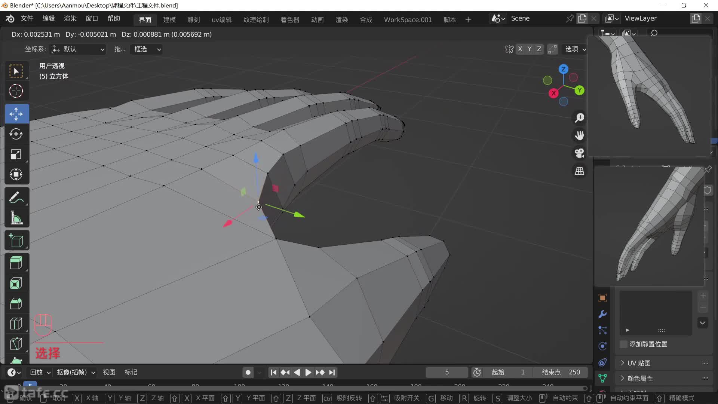Open shape key specials dropdown arrow
The image size is (718, 404).
point(703,323)
